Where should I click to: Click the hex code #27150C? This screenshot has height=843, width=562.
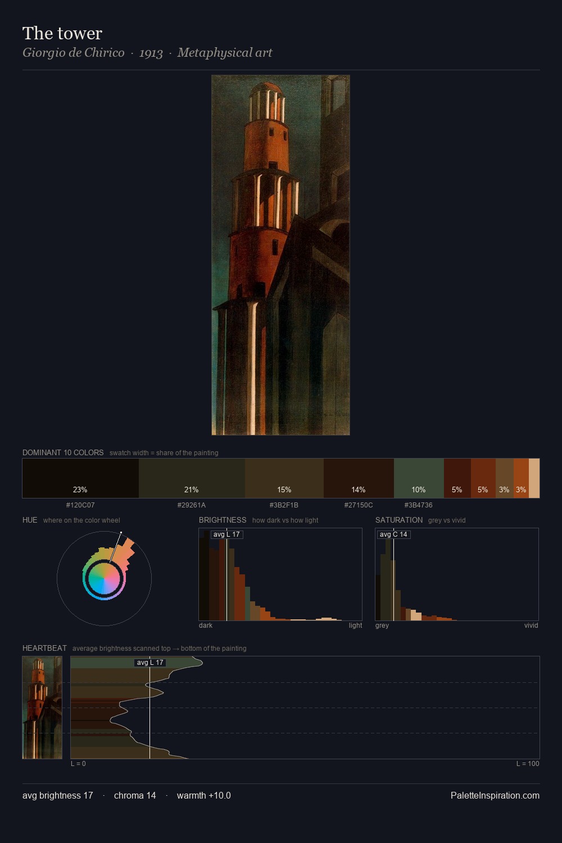[x=359, y=505]
